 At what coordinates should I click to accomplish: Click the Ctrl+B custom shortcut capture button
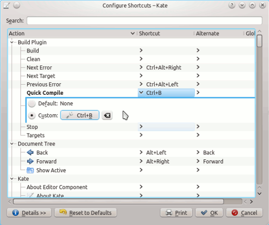pos(80,115)
